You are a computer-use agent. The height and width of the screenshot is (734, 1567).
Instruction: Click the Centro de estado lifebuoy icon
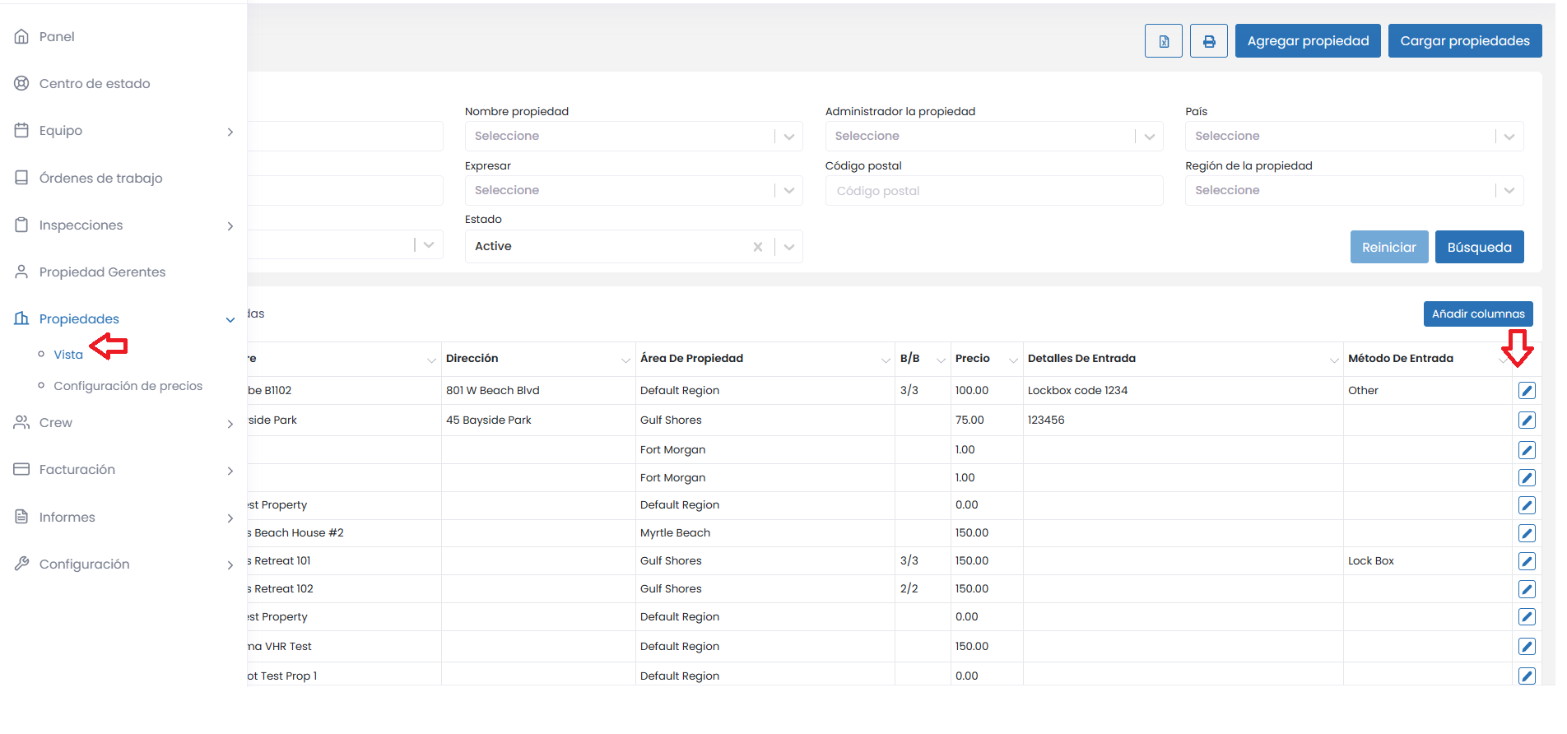coord(22,83)
